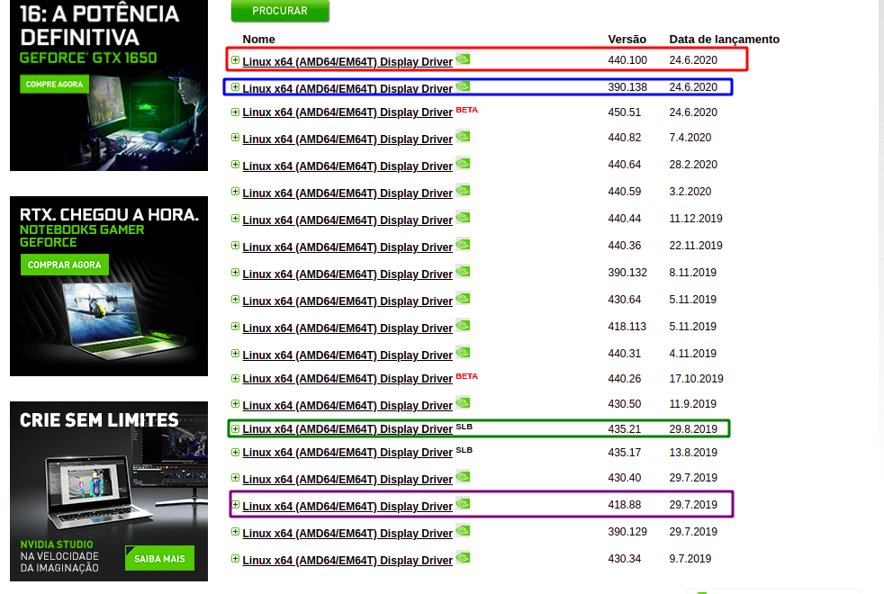Expand plus icon for driver 440.64
Viewport: 884px width, 594px height.
coord(236,166)
